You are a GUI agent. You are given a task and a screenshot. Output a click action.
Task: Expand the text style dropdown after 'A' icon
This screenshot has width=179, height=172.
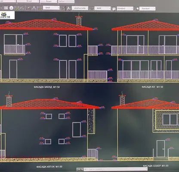click(80, 8)
